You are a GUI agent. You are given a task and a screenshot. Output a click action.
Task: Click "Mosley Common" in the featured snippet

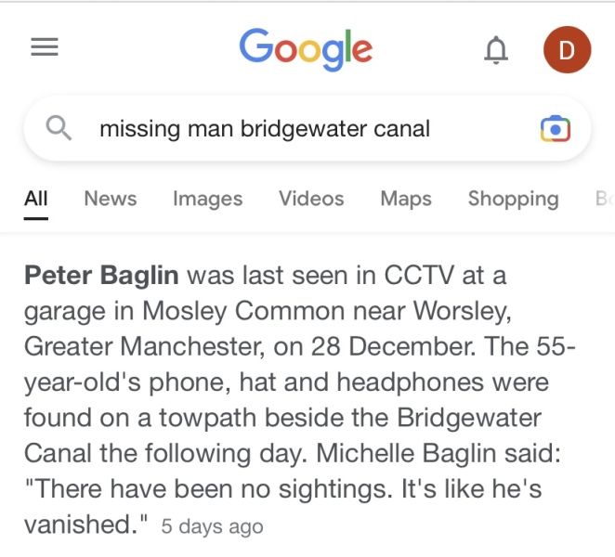click(236, 311)
